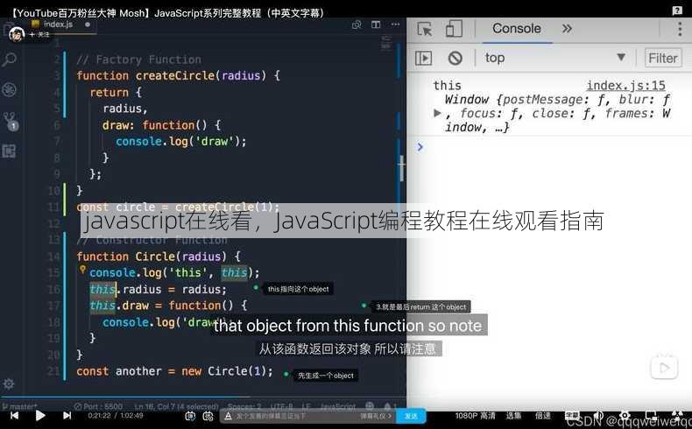The width and height of the screenshot is (692, 429).
Task: Click the console Filter field
Action: tap(663, 58)
